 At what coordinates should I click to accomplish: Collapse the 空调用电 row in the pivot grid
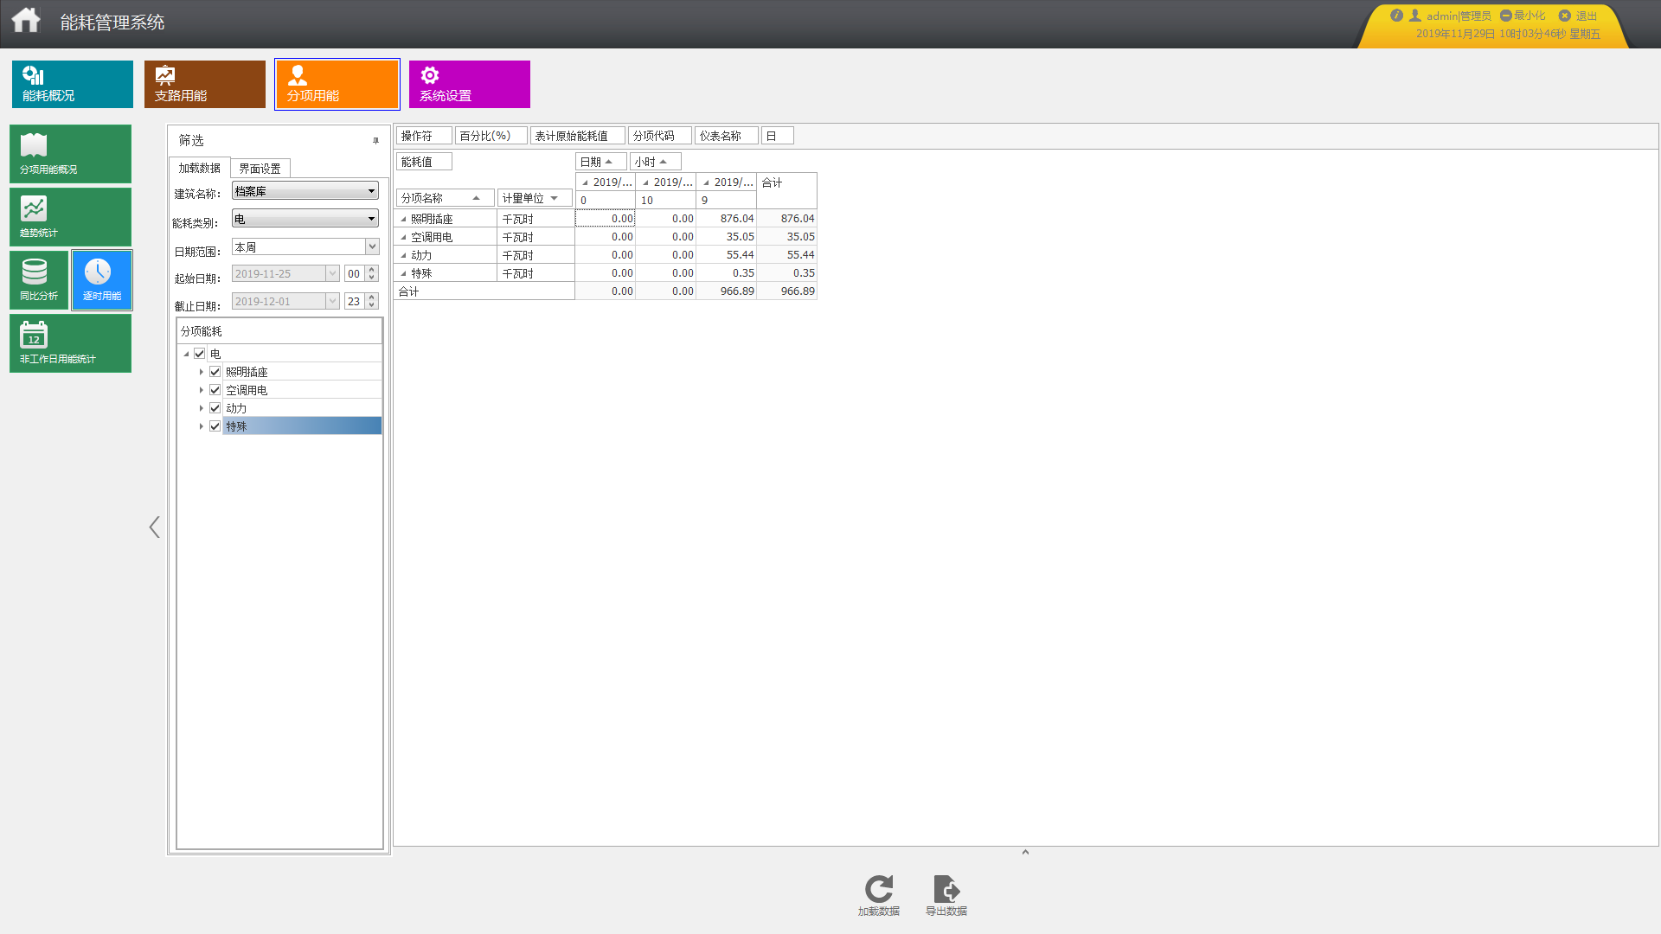pyautogui.click(x=403, y=238)
